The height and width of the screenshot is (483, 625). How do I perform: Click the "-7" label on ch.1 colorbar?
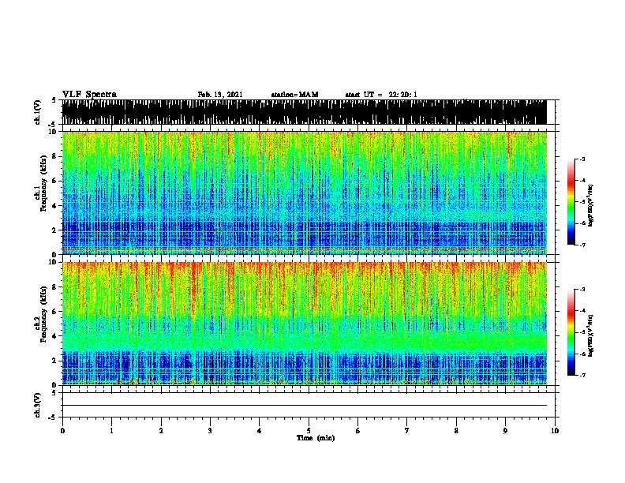coord(582,245)
